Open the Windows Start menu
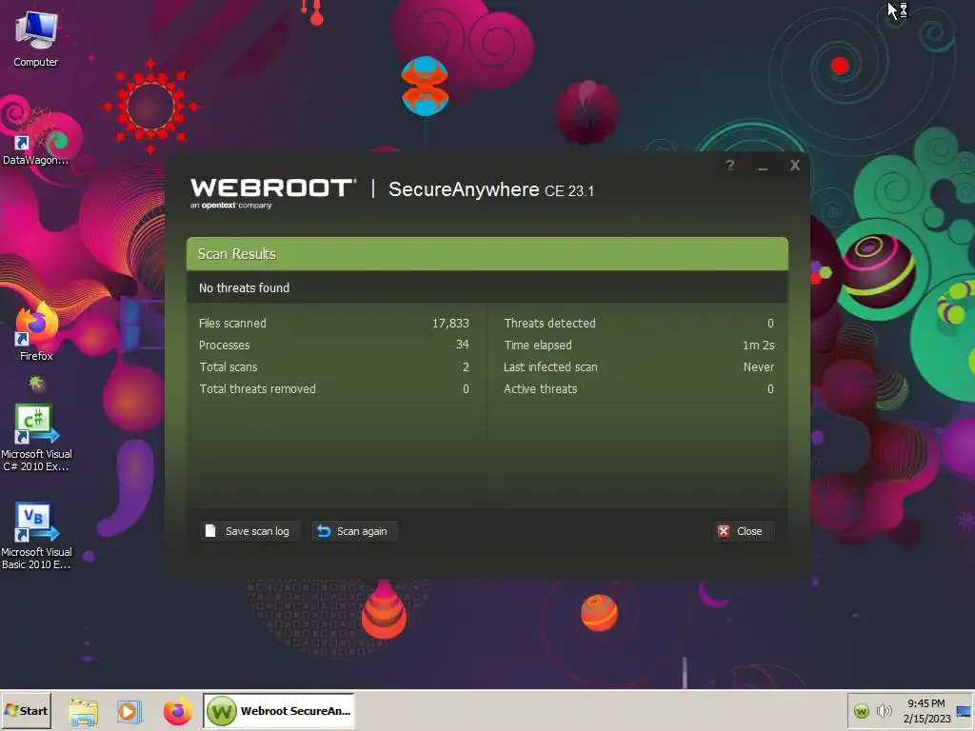The height and width of the screenshot is (731, 975). point(26,710)
